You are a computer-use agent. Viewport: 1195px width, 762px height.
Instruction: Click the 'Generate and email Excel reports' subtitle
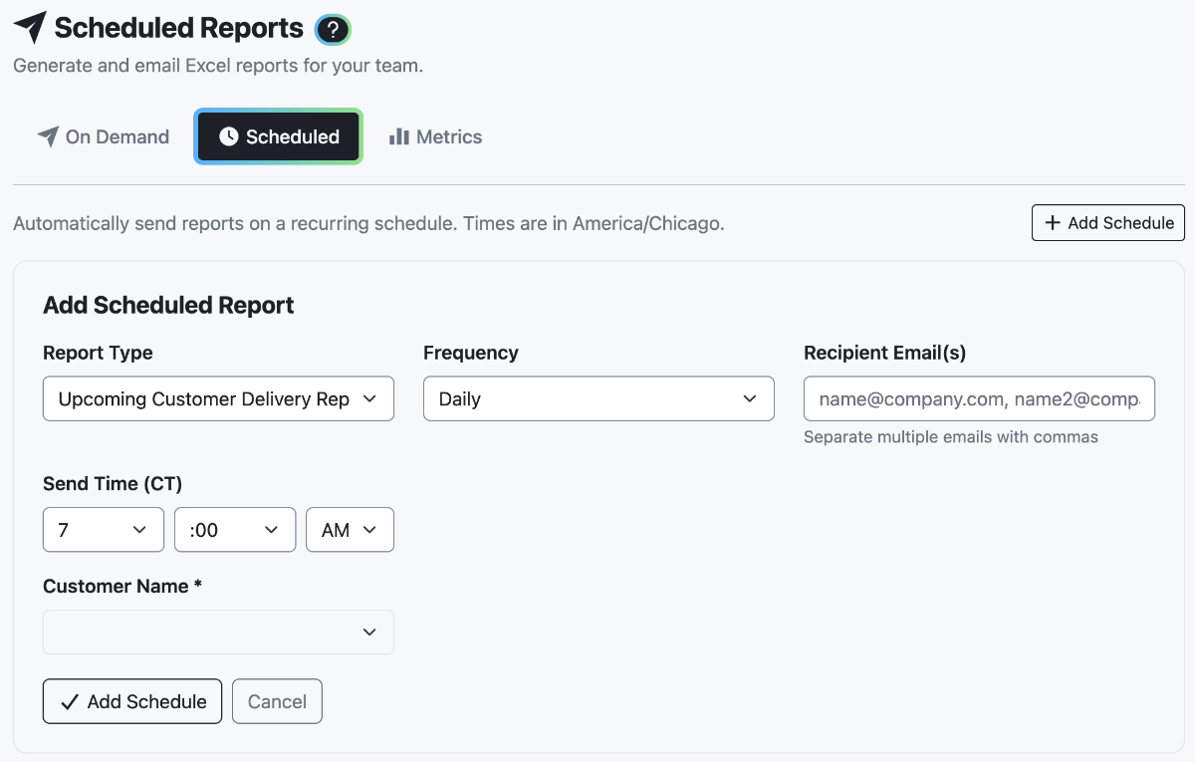[218, 66]
